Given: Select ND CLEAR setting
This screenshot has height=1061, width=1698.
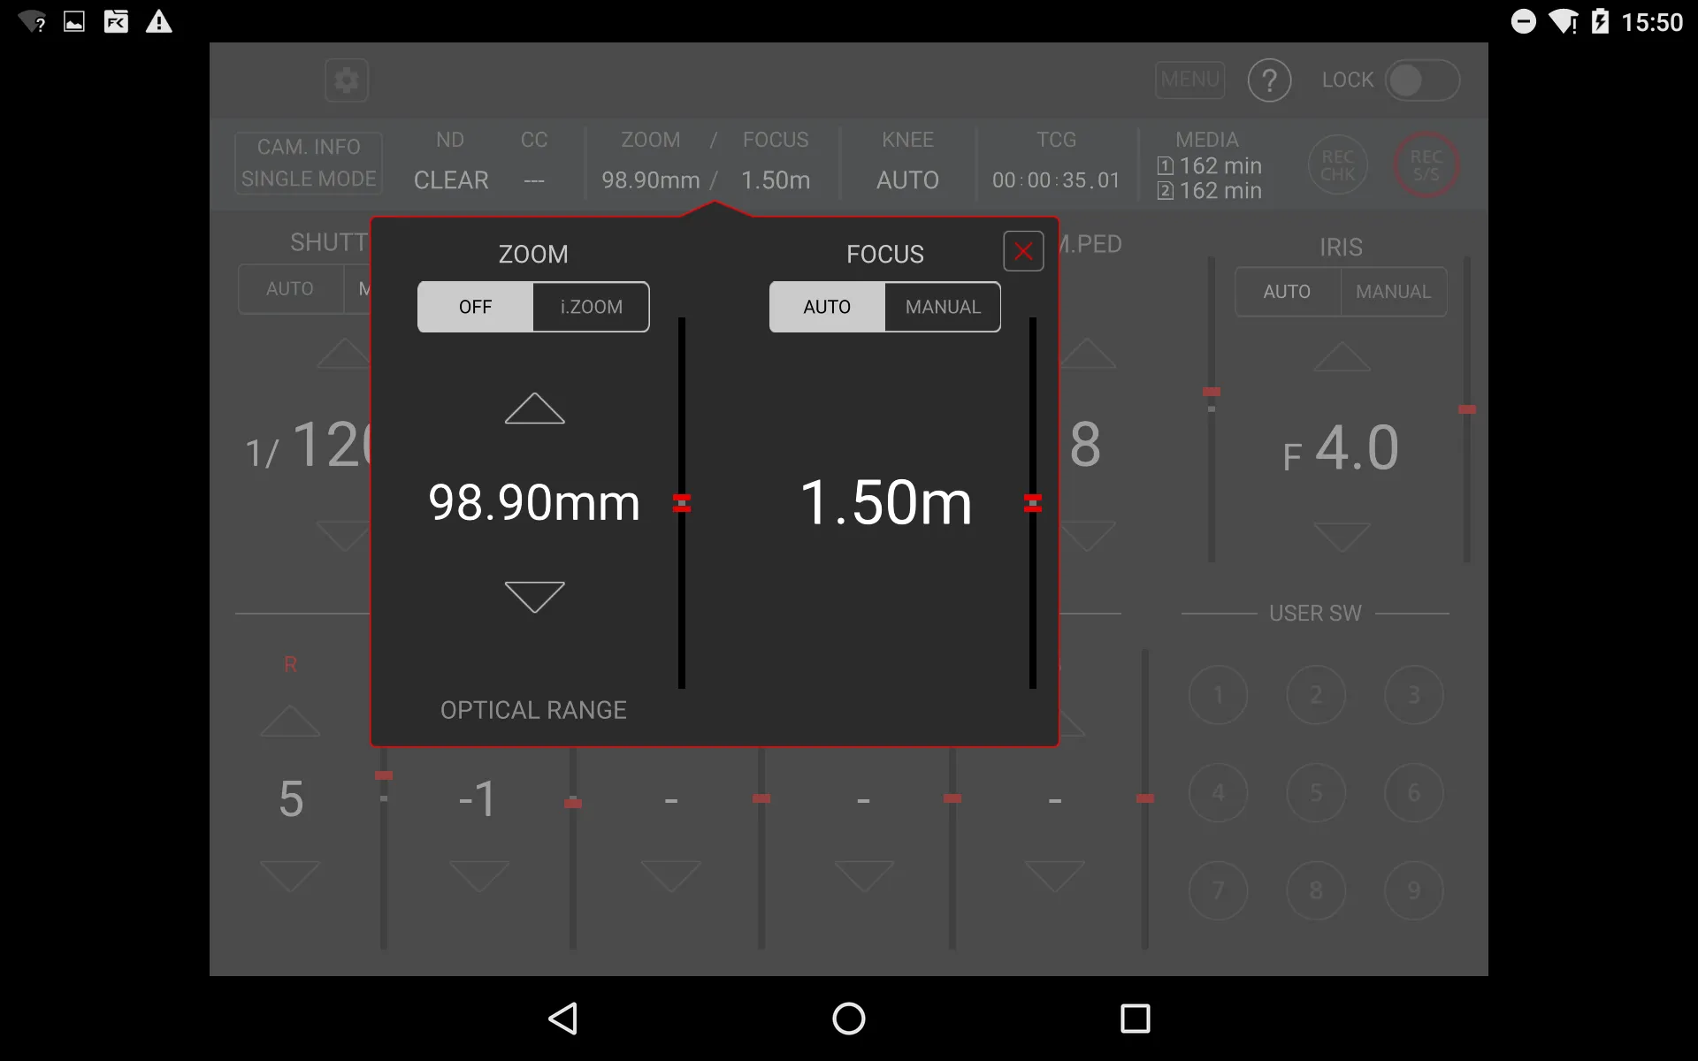Looking at the screenshot, I should (451, 161).
